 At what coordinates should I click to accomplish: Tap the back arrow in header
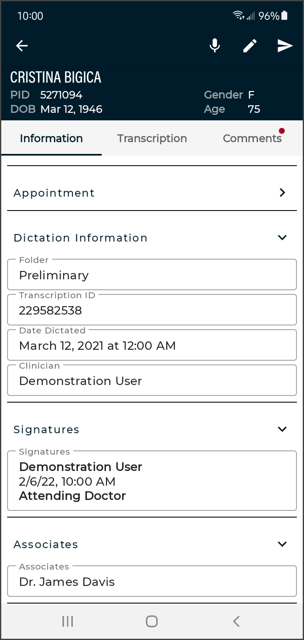(22, 46)
